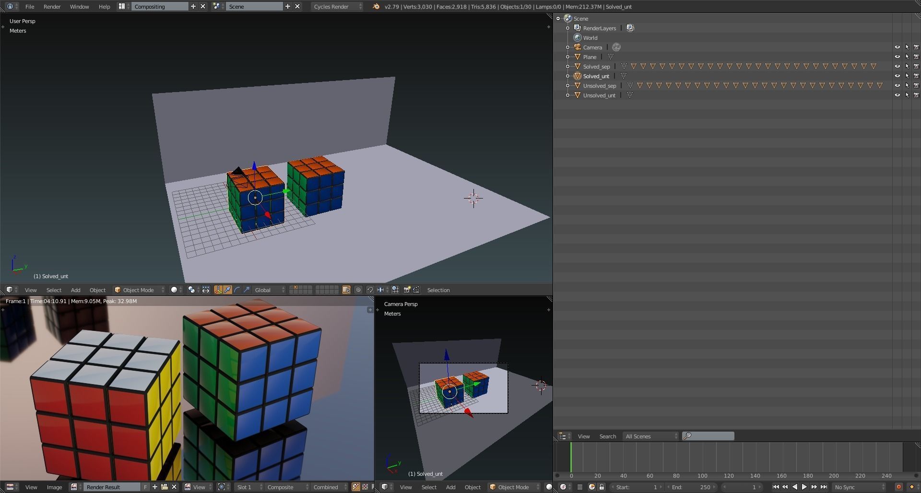Screen dimensions: 921x493
Task: Expand the Camera outliner item
Action: pos(568,47)
